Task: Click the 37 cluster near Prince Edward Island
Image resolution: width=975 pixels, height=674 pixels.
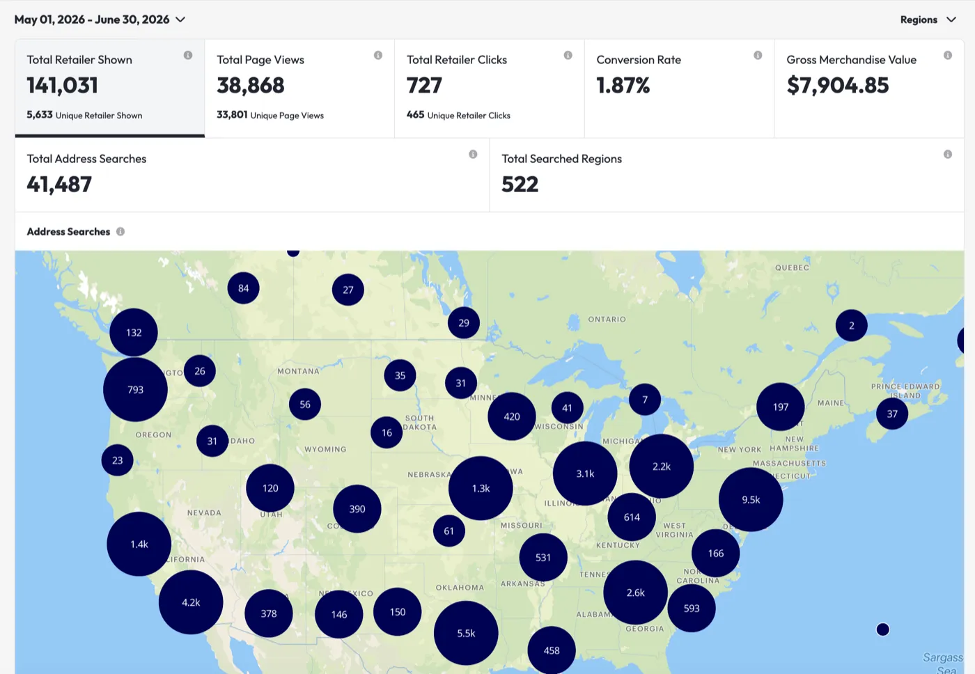Action: point(892,414)
